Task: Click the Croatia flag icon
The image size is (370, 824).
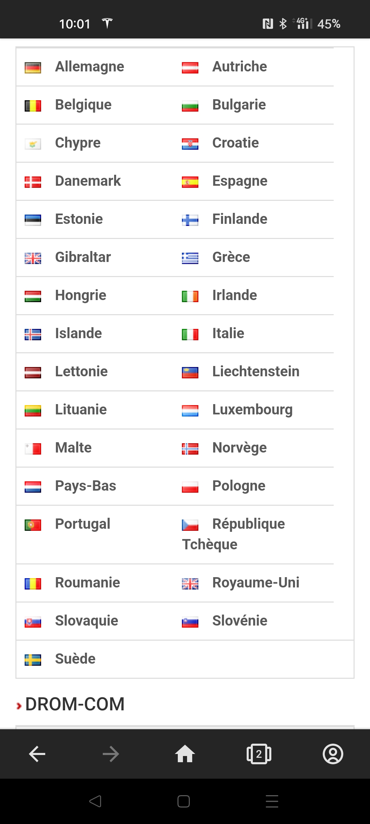Action: (190, 144)
